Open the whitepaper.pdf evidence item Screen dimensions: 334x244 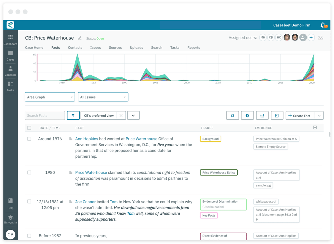266,202
